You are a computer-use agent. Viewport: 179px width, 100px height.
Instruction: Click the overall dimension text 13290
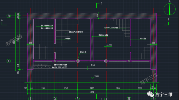(92, 92)
